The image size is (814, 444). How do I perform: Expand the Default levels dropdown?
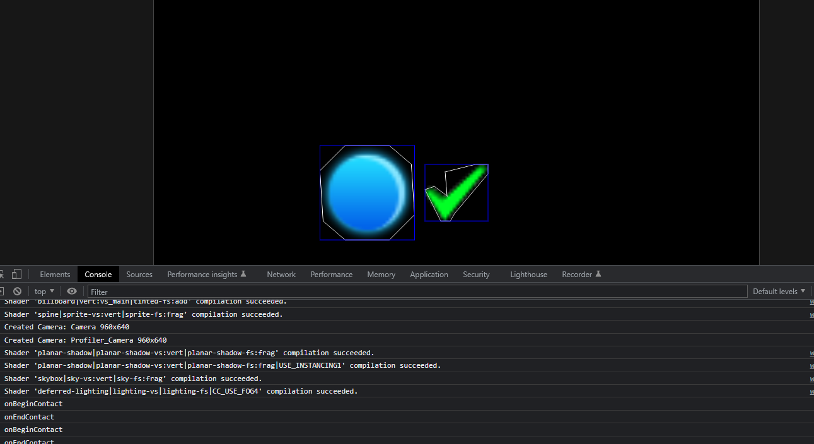click(779, 292)
